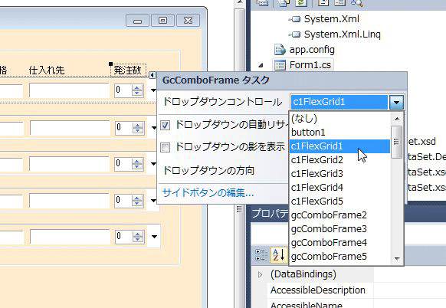Open fifth row's combo frame dropdown arrow
Screen dimensions: 446x308
[155, 236]
